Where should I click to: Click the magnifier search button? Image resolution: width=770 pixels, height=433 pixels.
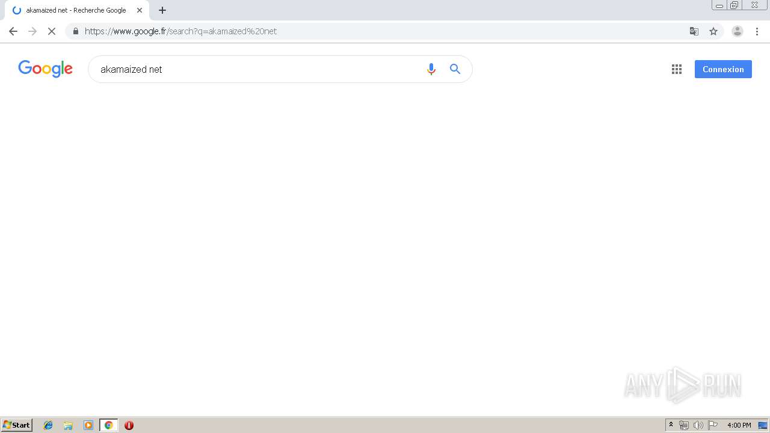[x=455, y=69]
